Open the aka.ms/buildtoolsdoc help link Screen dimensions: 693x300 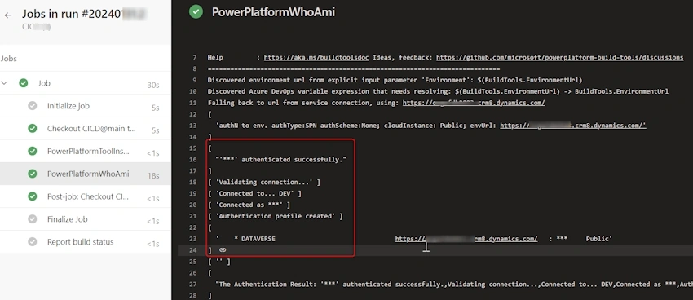pos(316,57)
